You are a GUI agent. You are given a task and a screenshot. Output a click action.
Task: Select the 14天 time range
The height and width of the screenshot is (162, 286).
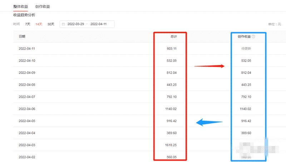(x=39, y=24)
